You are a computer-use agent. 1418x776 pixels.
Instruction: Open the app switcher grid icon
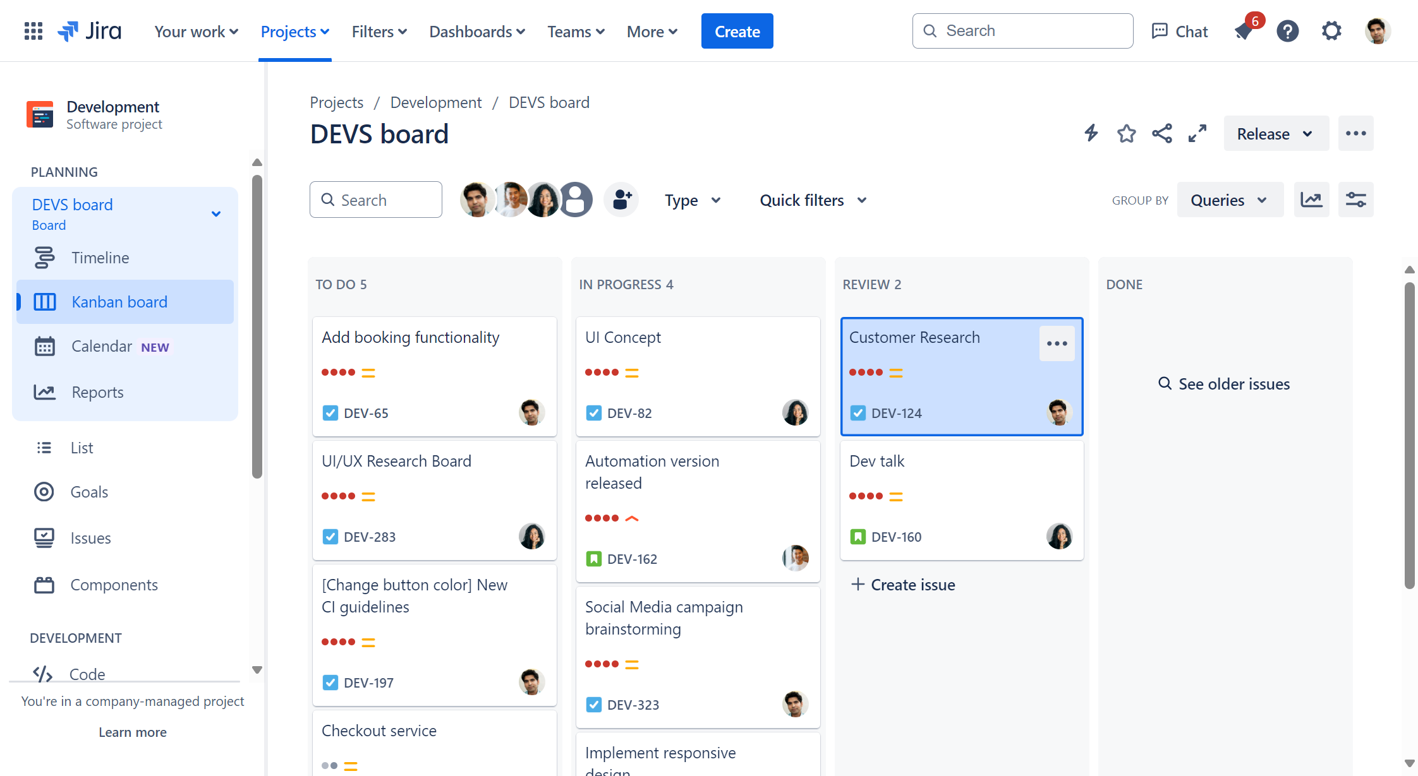click(x=33, y=31)
